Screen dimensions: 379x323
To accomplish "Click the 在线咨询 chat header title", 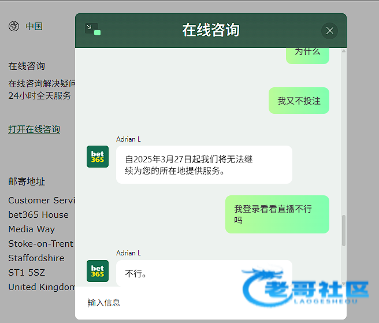I will (x=210, y=30).
